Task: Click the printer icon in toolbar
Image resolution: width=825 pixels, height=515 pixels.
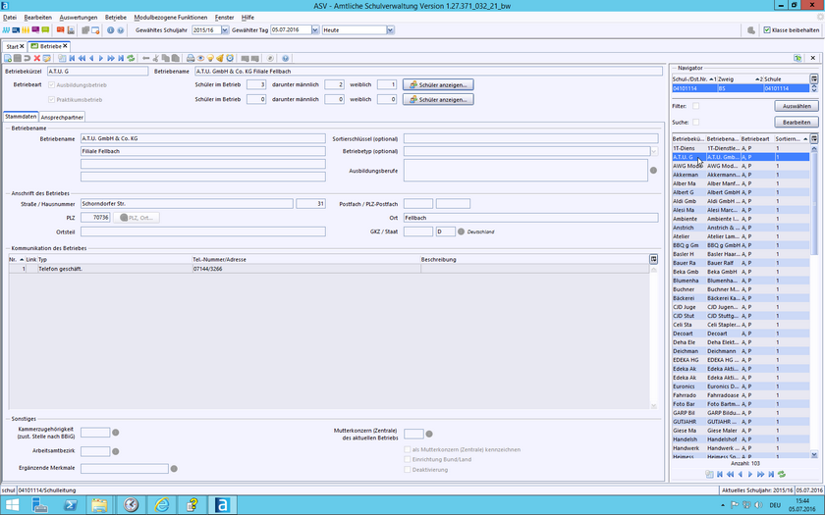Action: pyautogui.click(x=189, y=58)
